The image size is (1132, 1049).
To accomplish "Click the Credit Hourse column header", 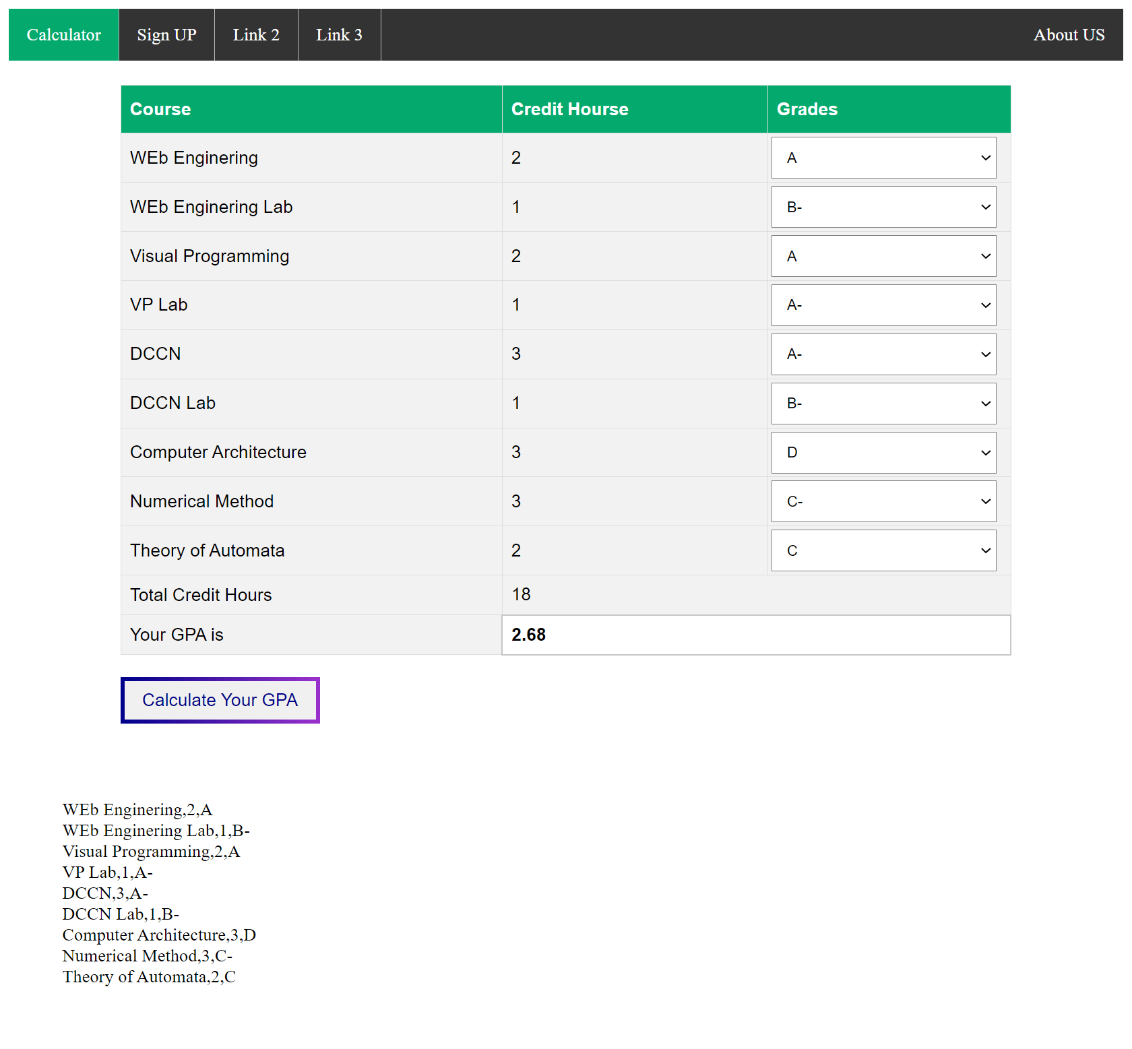I will click(569, 108).
